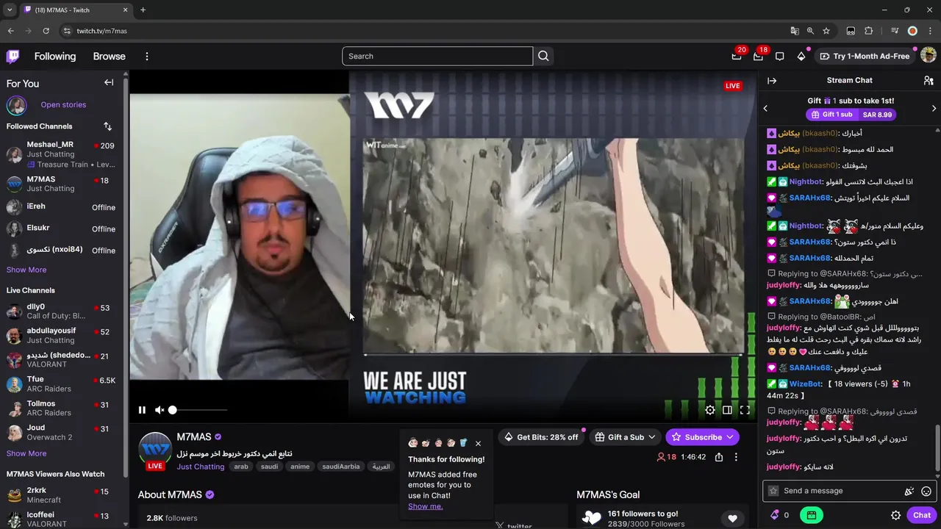Viewport: 941px width, 529px height.
Task: Pause the stream video
Action: pyautogui.click(x=142, y=410)
